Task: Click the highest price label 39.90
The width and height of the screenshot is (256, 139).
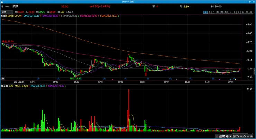Action: (x=8, y=41)
